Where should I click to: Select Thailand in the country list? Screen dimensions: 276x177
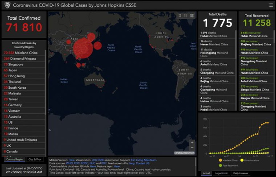(24, 82)
